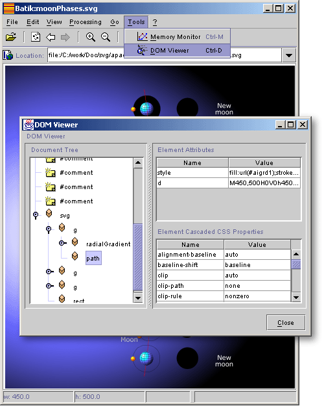Screen dimensions: 324x408
Task: Click the CSS Properties scrollbar thumb
Action: click(296, 264)
